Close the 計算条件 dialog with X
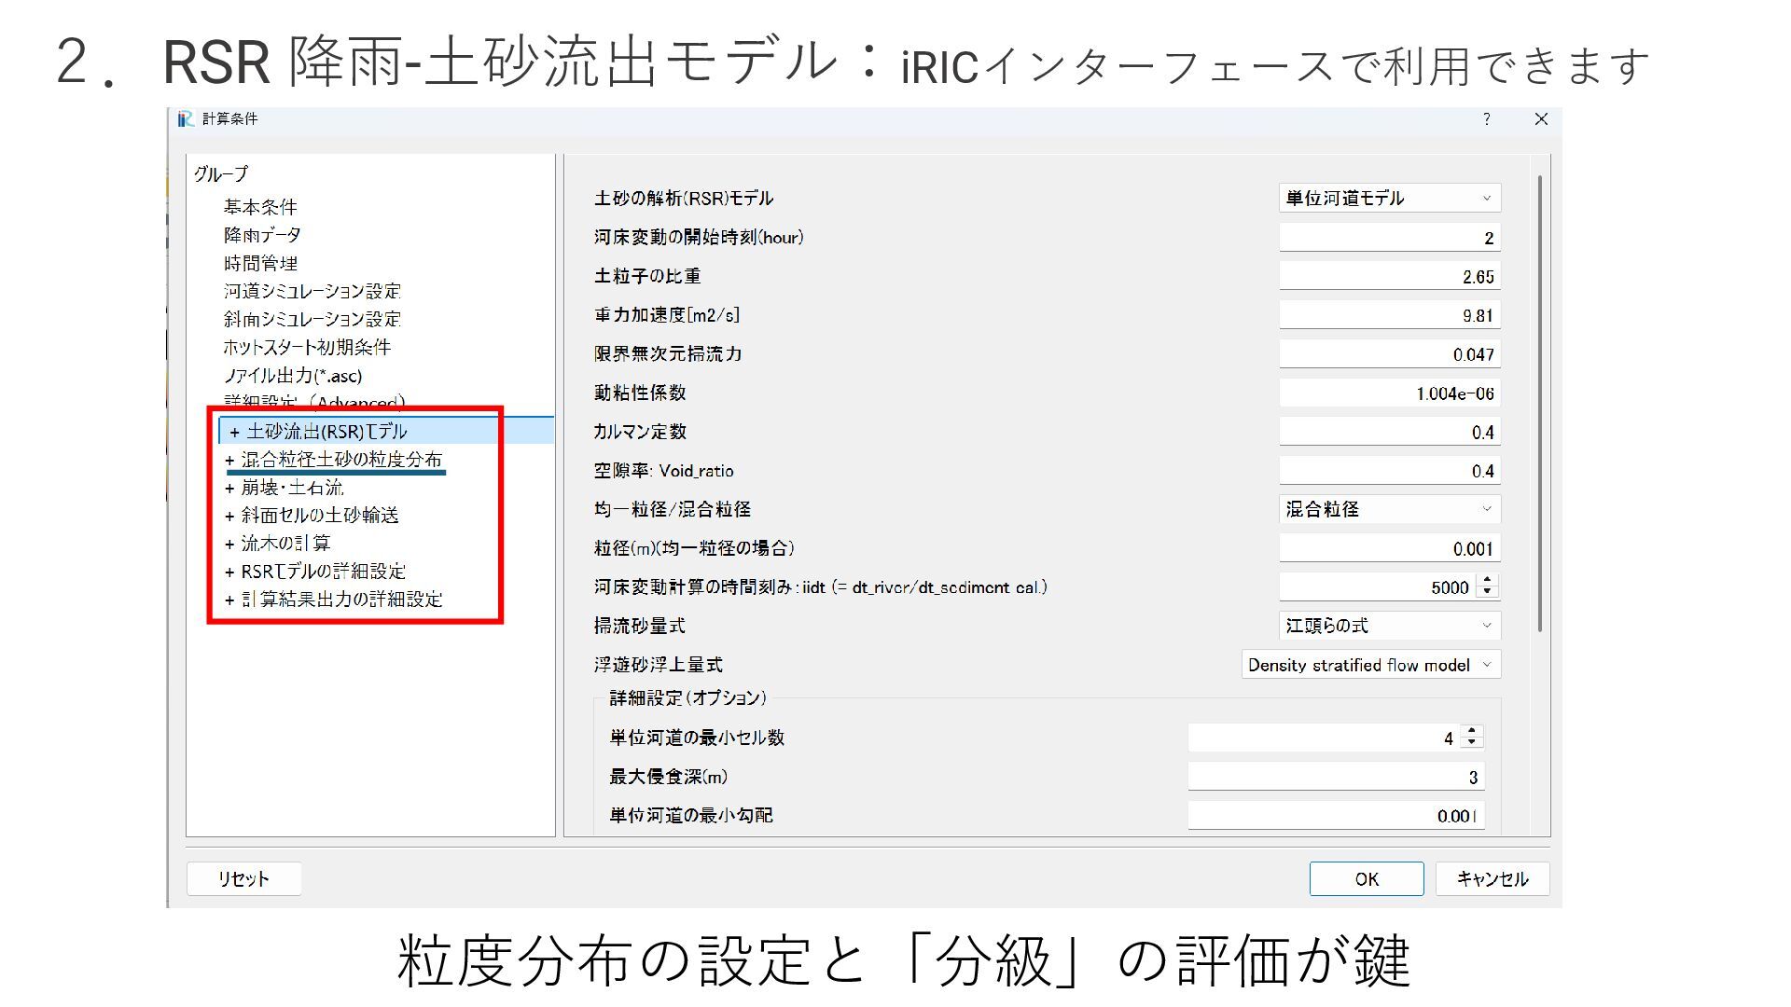1791x1007 pixels. (x=1541, y=118)
